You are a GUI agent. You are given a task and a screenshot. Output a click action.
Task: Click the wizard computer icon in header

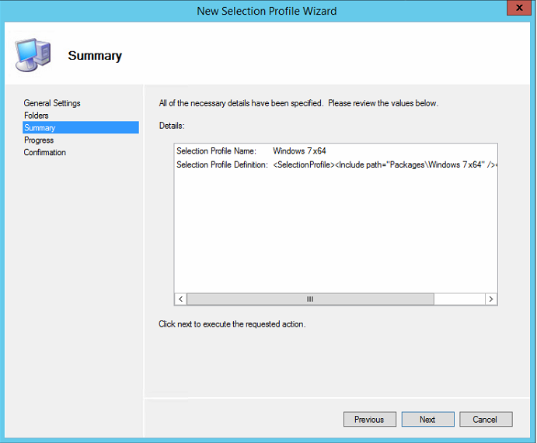[33, 54]
